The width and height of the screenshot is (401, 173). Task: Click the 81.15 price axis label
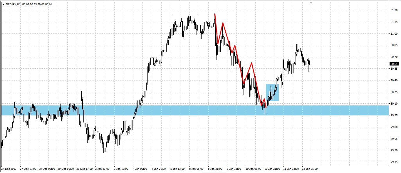(x=394, y=22)
